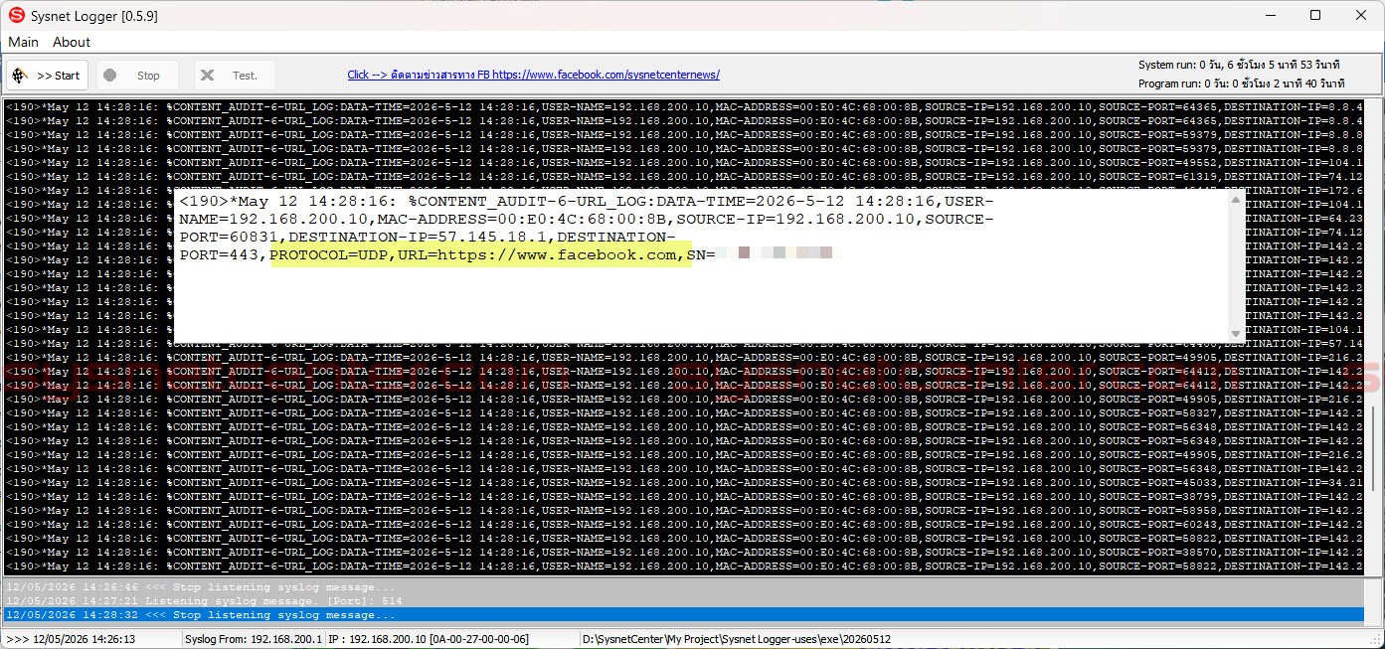Click the D:\SysnetCenter project path in status bar

tap(737, 639)
